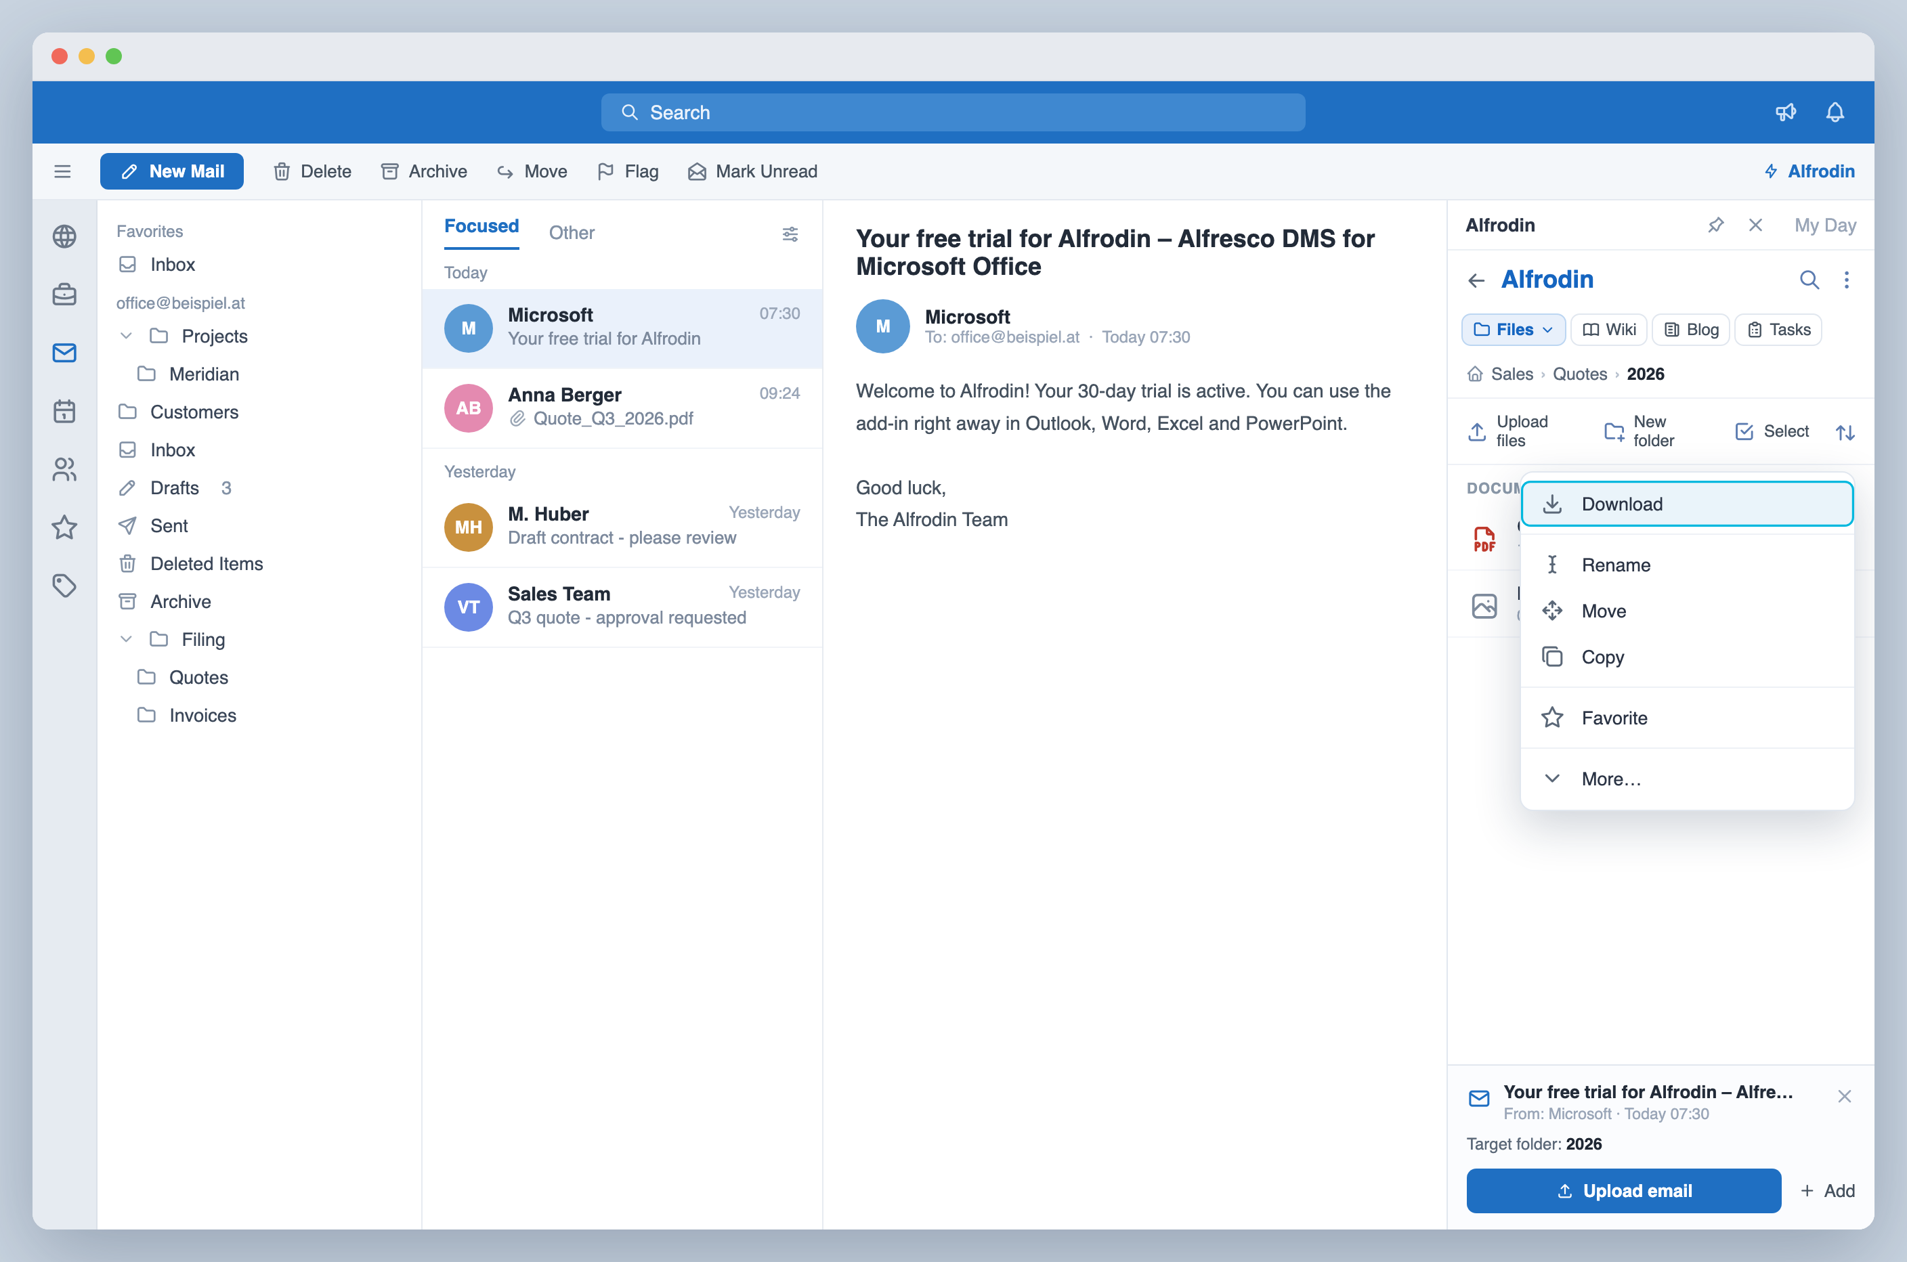Image resolution: width=1907 pixels, height=1262 pixels.
Task: Open the Customers folder
Action: [x=259, y=412]
